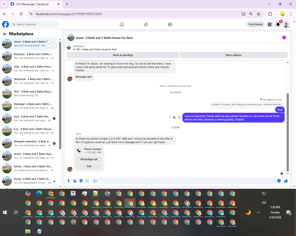This screenshot has height=236, width=296.
Task: Open Chrome three-dot menu
Action: 291,14
